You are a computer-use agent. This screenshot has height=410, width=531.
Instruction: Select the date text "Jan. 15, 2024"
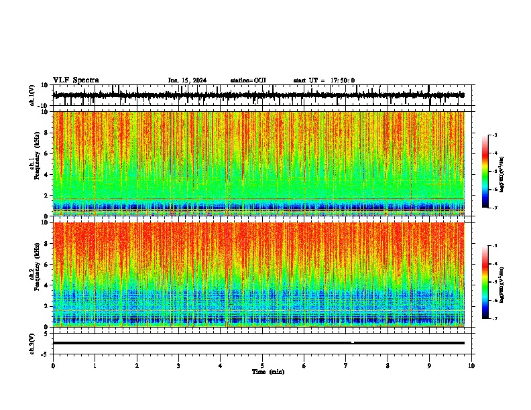(187, 80)
